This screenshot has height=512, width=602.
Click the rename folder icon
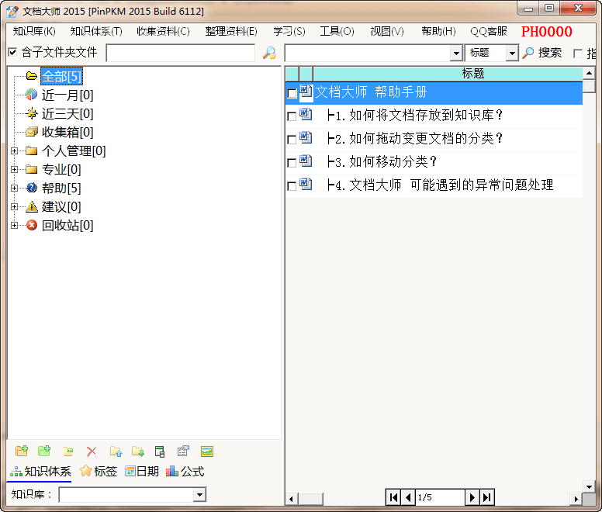point(68,451)
